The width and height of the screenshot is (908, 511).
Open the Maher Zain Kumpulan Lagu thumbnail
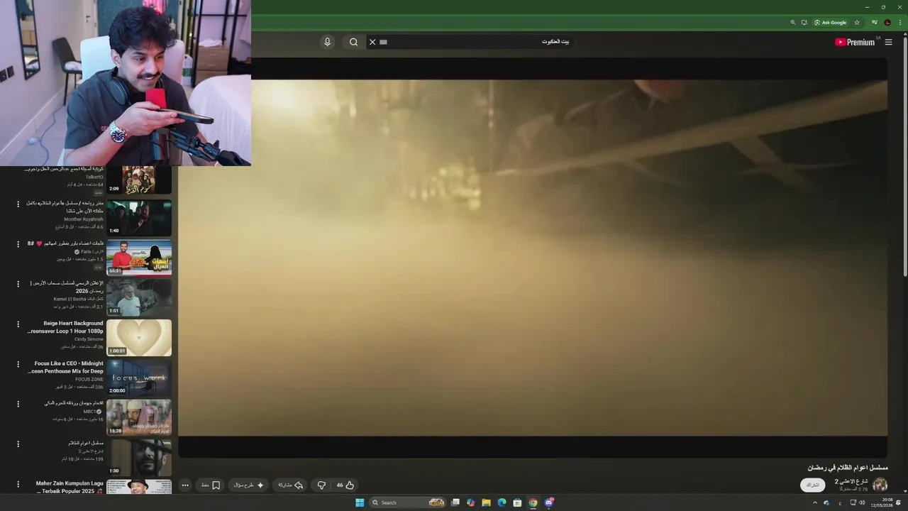pyautogui.click(x=139, y=487)
